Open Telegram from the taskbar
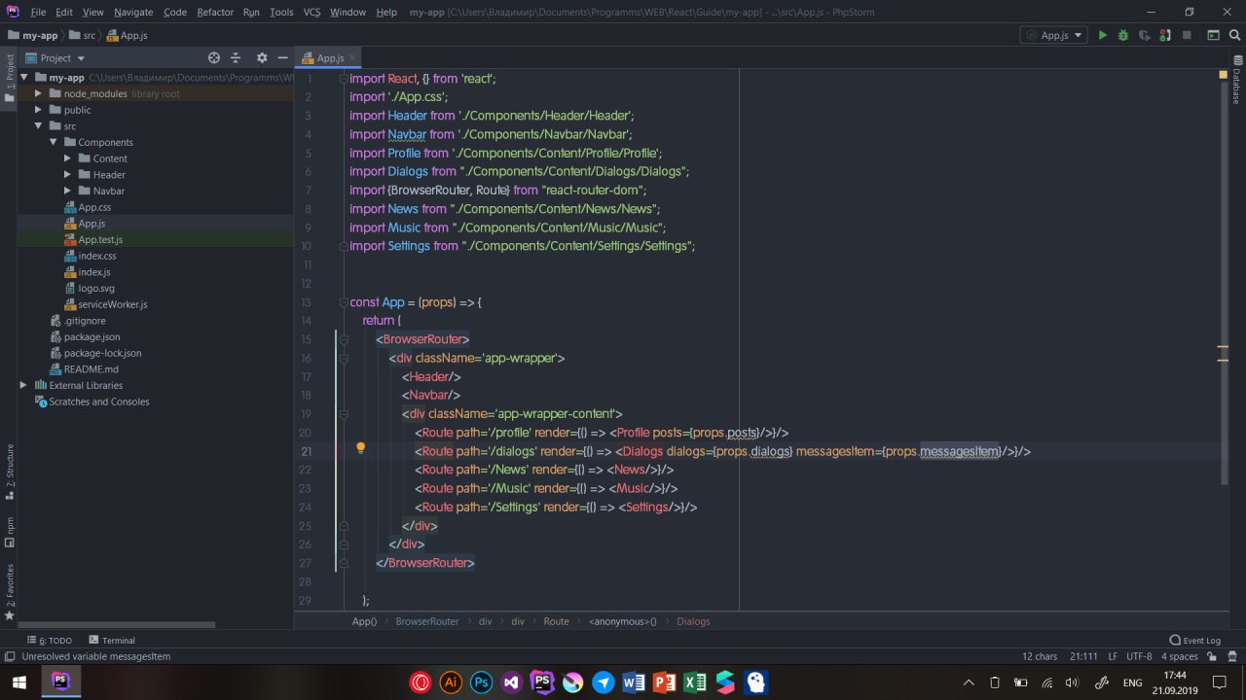 pos(604,682)
